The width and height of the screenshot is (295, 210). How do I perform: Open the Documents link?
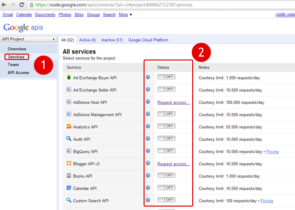[x=45, y=15]
